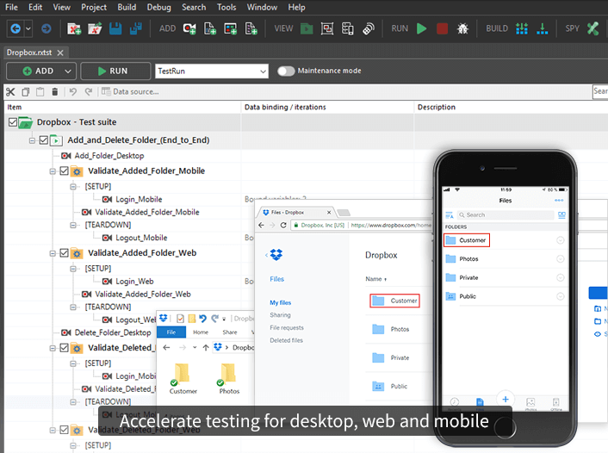Open the Debug menu
The height and width of the screenshot is (453, 608).
coord(158,7)
